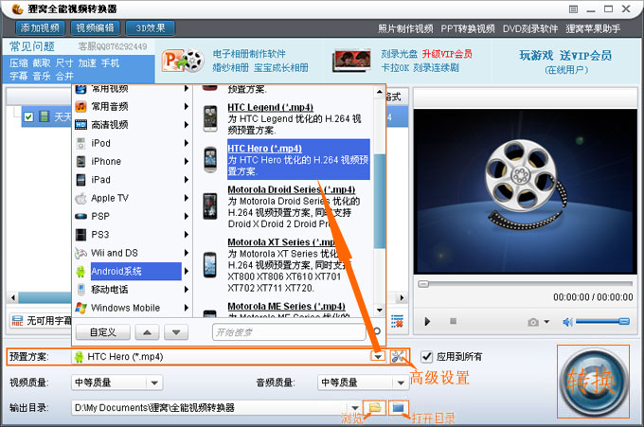Toggle the 应用到所有 checkbox

[427, 356]
